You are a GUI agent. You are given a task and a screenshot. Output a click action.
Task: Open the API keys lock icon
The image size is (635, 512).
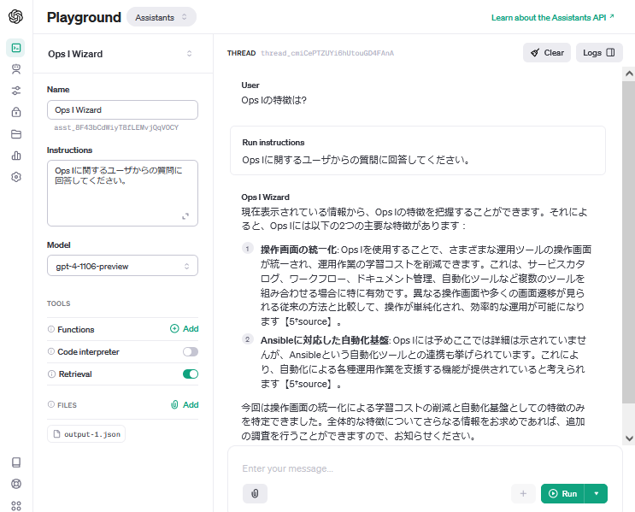click(x=15, y=112)
